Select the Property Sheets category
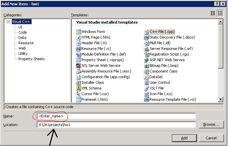The image size is (228, 146). 31,59
